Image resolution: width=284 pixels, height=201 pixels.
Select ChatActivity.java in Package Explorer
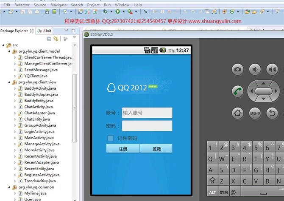[39, 107]
